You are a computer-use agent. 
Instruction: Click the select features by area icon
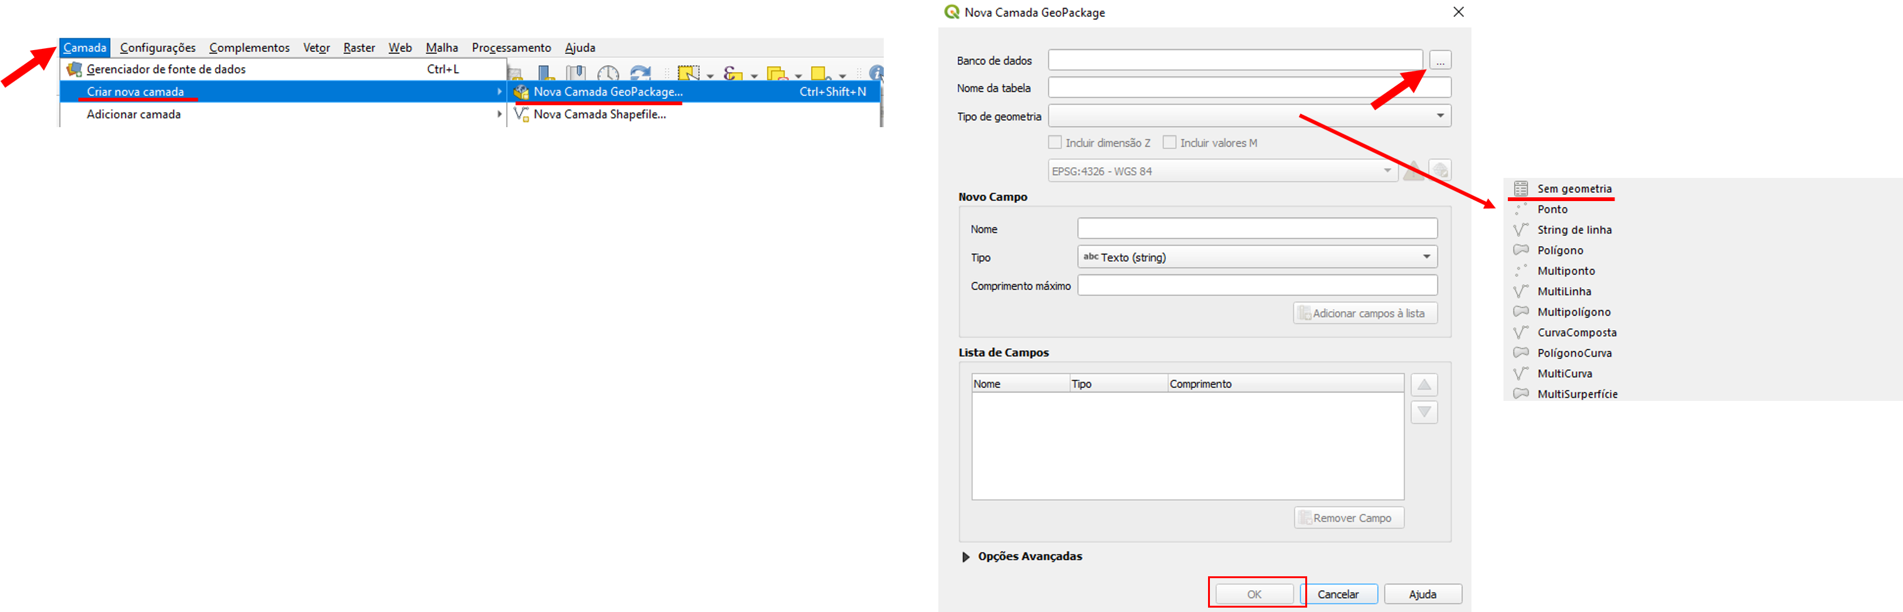tap(689, 73)
